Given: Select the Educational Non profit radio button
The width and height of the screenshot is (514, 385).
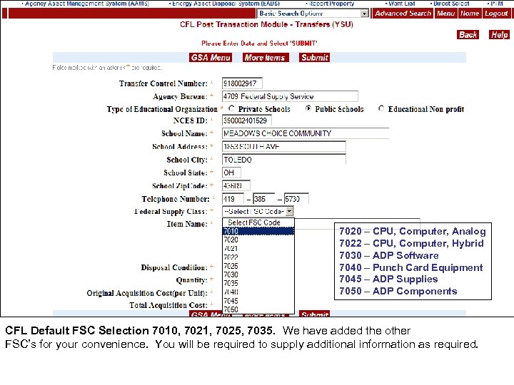Looking at the screenshot, I should click(x=381, y=108).
